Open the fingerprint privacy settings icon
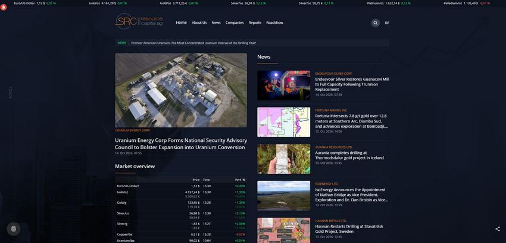506x243 pixels. pyautogui.click(x=13, y=229)
